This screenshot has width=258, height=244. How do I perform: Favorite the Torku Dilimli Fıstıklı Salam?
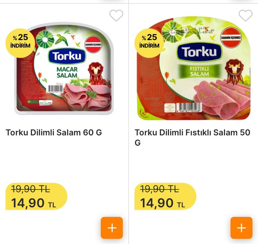pyautogui.click(x=246, y=15)
